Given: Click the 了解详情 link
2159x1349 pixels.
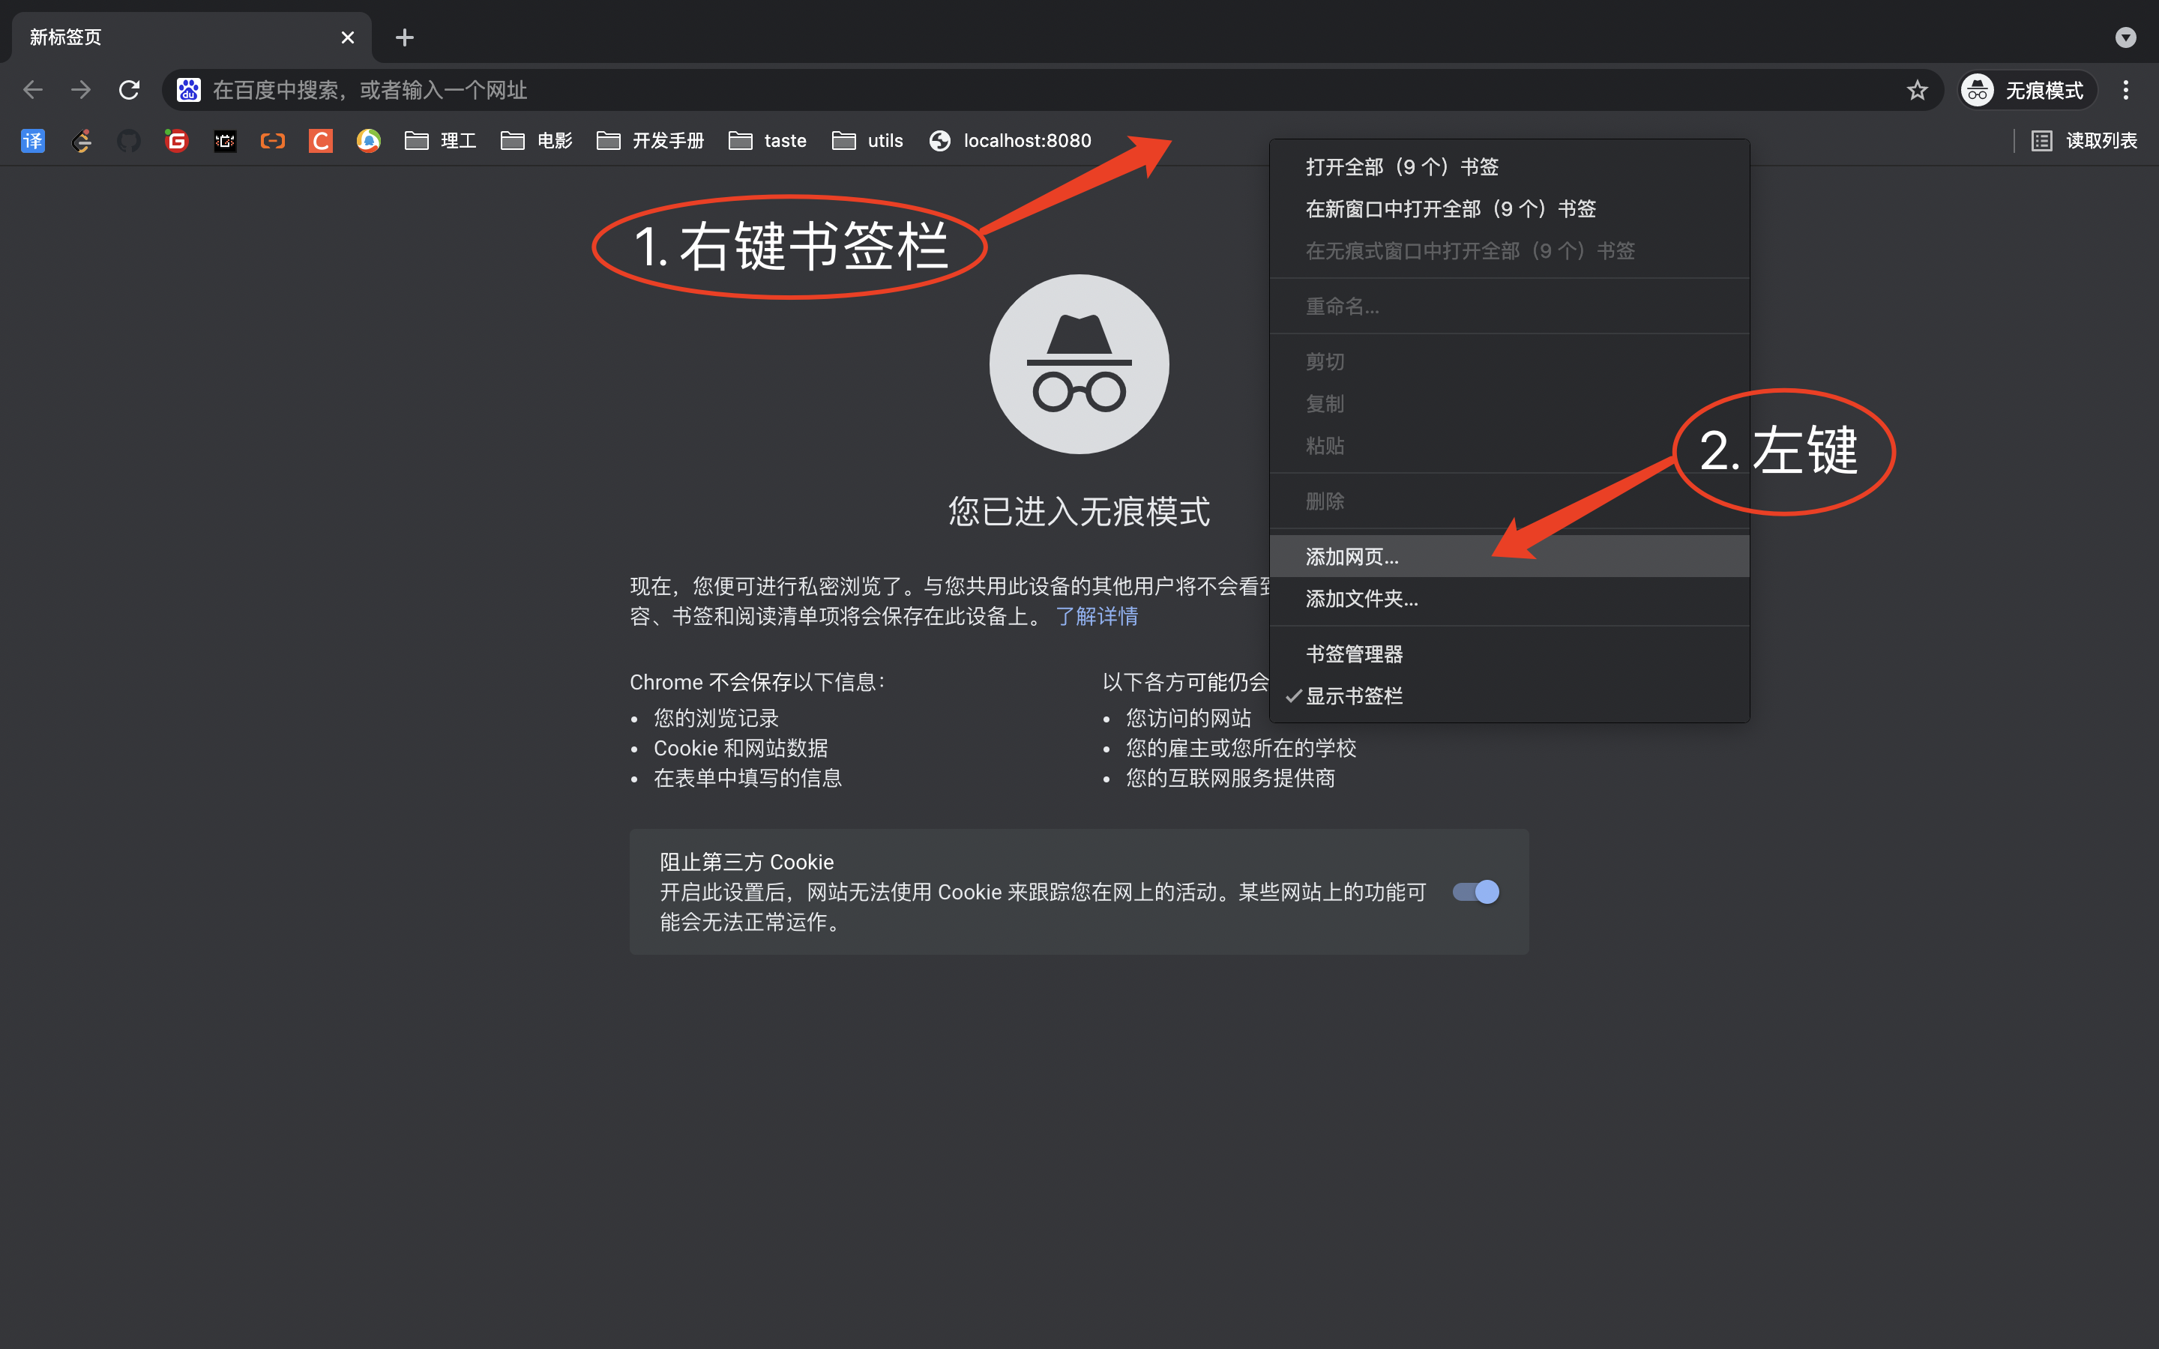Looking at the screenshot, I should pyautogui.click(x=1097, y=617).
